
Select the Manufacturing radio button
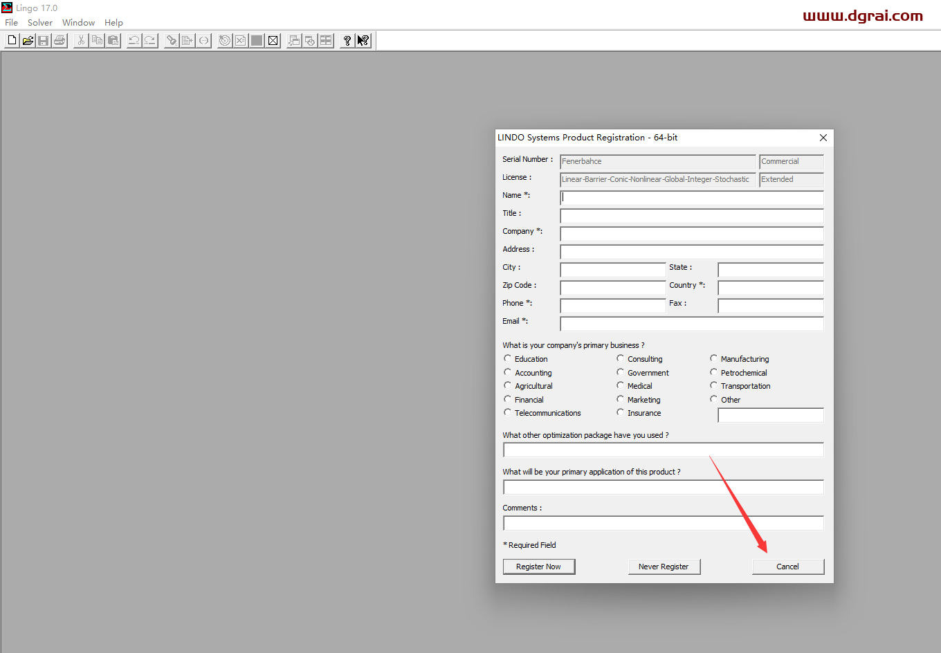pos(714,358)
